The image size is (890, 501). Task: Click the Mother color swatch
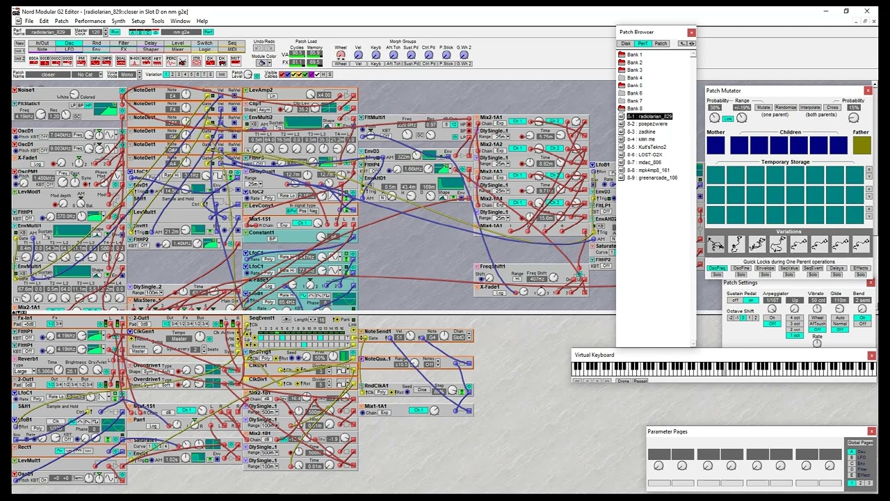point(715,145)
